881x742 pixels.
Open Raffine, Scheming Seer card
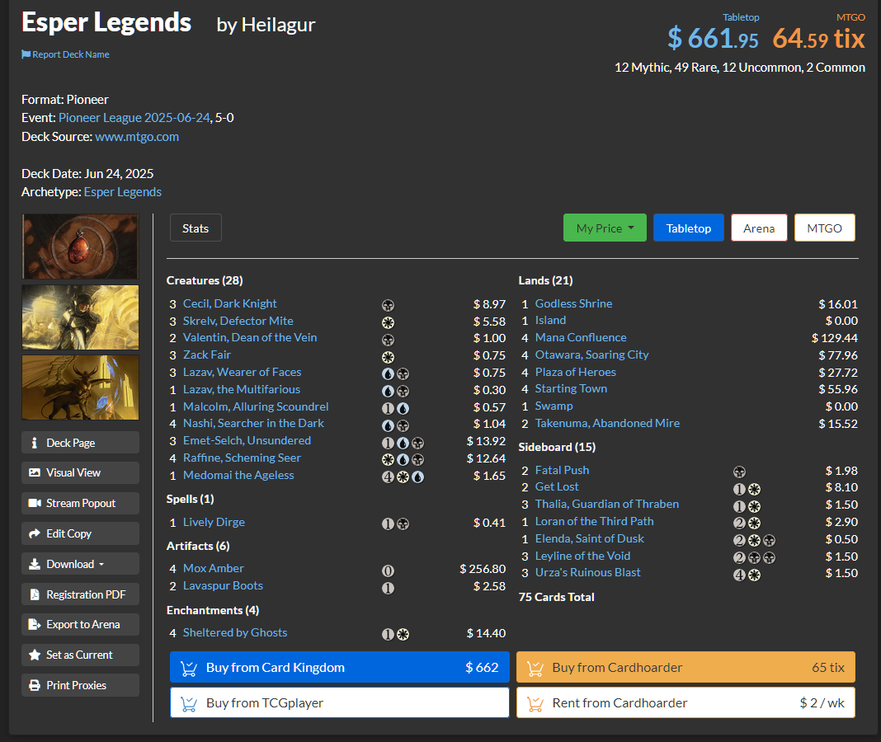pos(242,458)
